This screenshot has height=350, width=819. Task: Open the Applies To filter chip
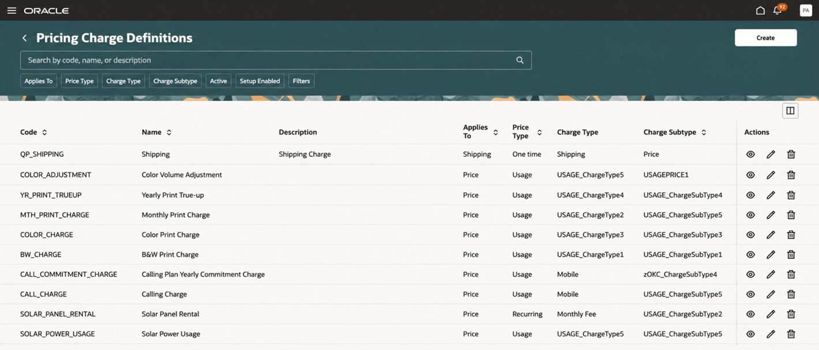[x=39, y=81]
